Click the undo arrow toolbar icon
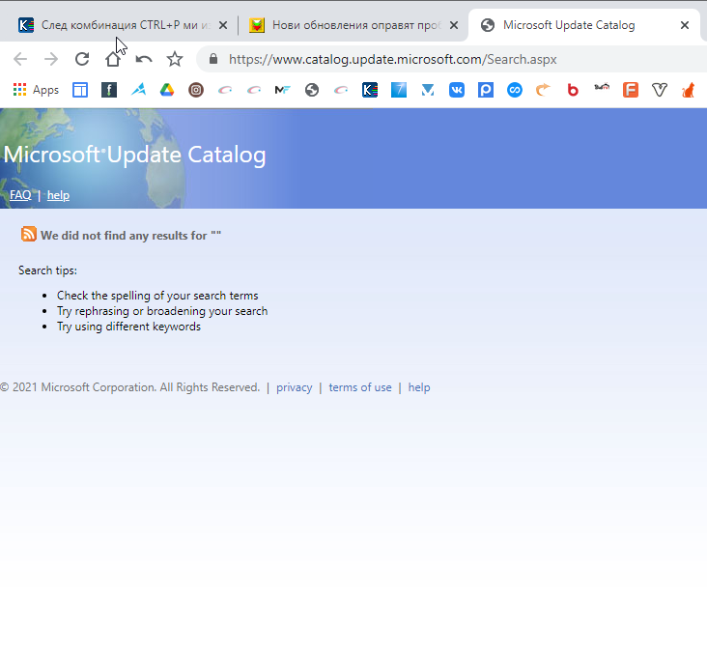 tap(144, 59)
